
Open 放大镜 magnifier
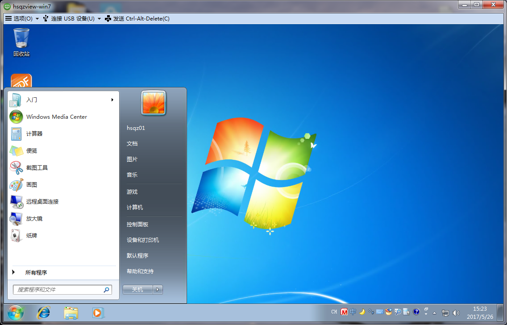[62, 219]
